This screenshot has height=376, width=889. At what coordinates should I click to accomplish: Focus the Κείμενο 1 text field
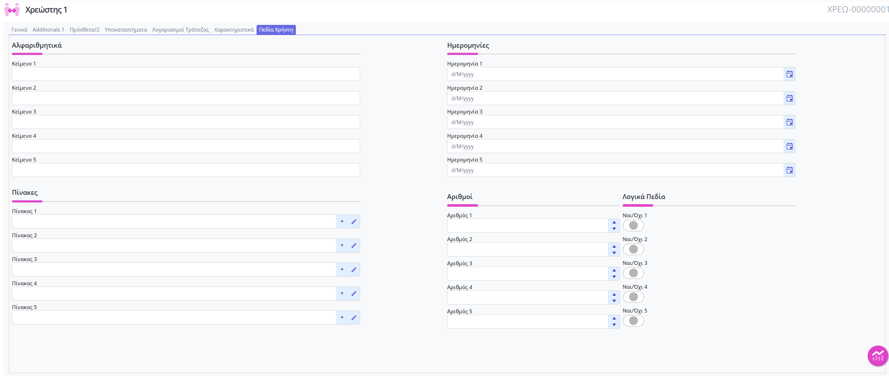186,74
